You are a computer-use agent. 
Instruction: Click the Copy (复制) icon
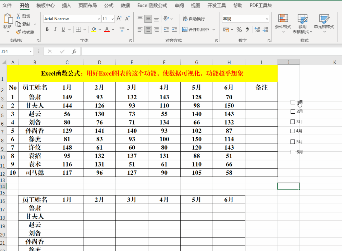19,24
